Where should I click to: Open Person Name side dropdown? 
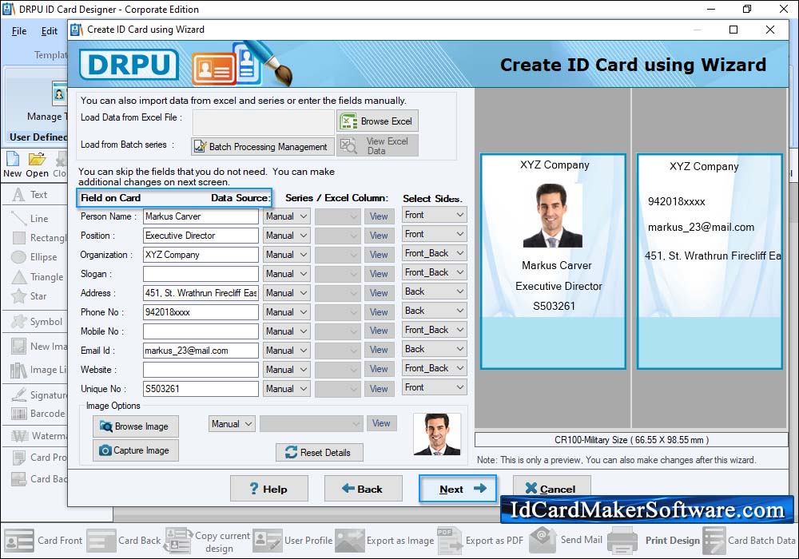click(x=434, y=215)
